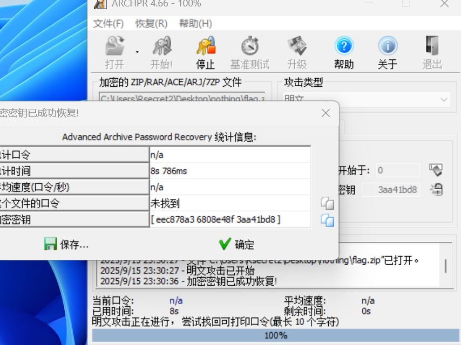
Task: Stop the attack with the 停止 icon
Action: (206, 52)
